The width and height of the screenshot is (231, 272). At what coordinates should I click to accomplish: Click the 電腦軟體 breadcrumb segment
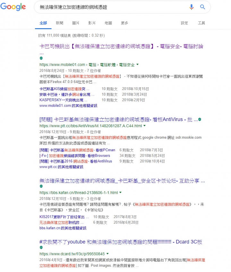click(108, 65)
